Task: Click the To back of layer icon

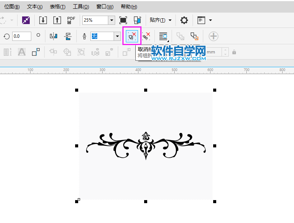Action: point(194,36)
